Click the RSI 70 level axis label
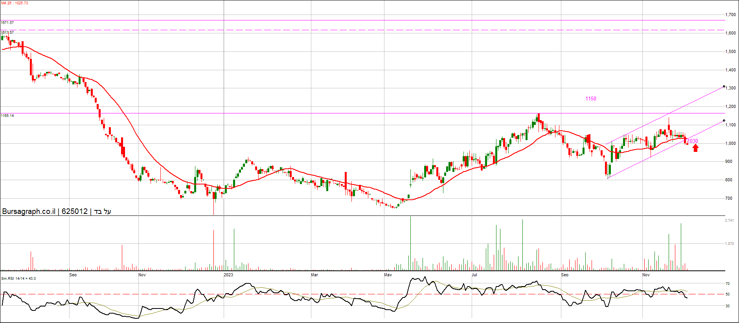The image size is (739, 323). 728,284
